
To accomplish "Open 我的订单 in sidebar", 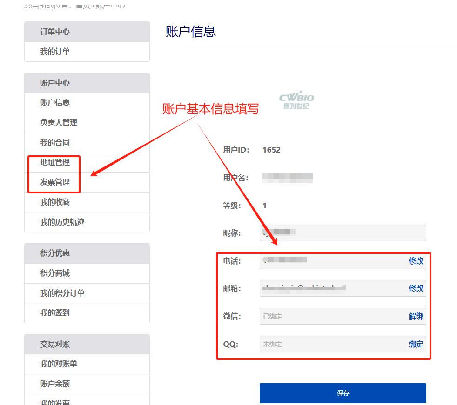I will pos(55,52).
